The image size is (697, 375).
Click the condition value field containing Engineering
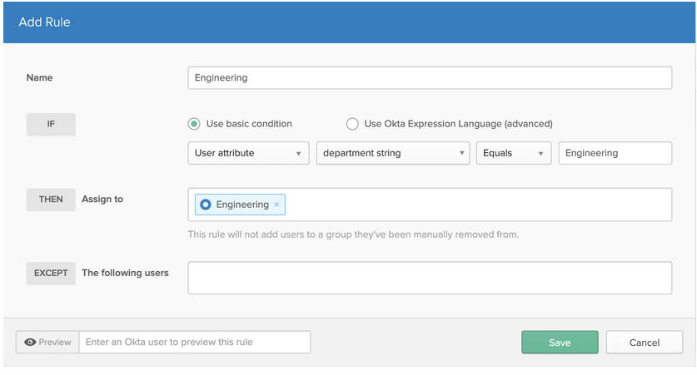(x=615, y=153)
